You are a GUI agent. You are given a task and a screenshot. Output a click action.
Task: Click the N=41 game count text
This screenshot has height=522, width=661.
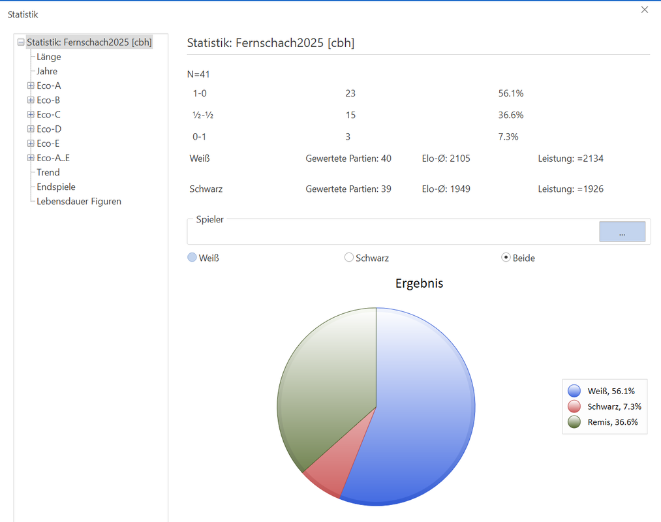pos(198,74)
